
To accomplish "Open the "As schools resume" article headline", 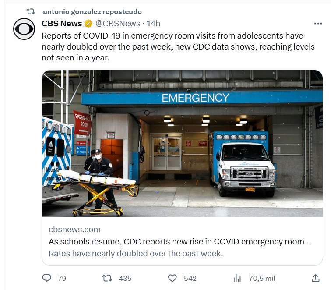I will 180,242.
